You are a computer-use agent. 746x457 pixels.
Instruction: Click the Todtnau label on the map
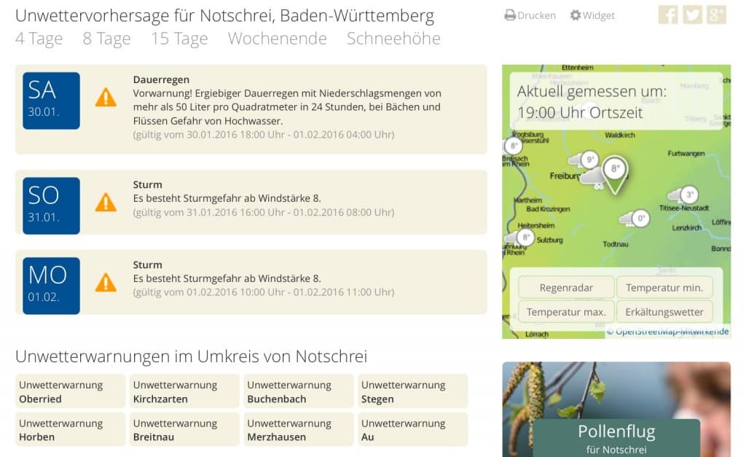point(616,244)
